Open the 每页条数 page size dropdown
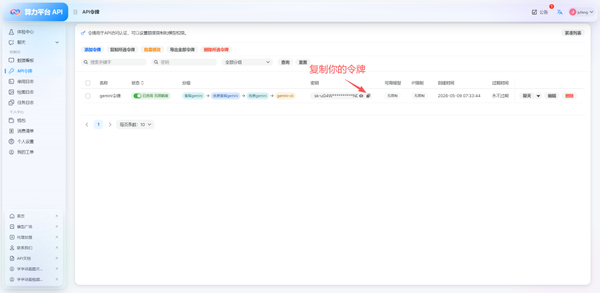 point(135,124)
